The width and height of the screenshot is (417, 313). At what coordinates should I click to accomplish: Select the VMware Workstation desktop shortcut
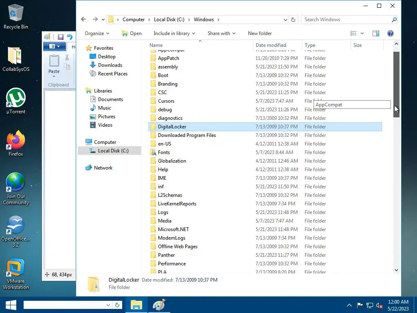click(16, 274)
